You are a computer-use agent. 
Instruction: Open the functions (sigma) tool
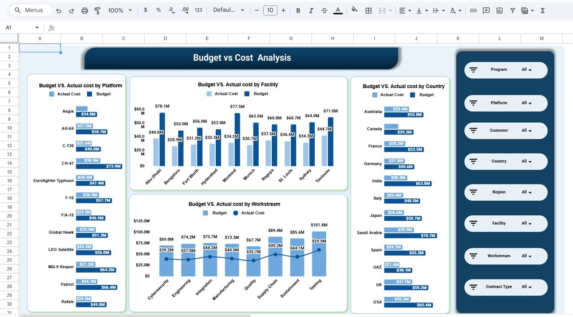click(543, 10)
